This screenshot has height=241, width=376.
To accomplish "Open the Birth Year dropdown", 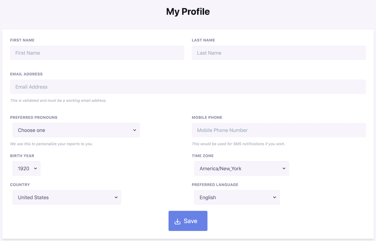I will click(x=26, y=168).
